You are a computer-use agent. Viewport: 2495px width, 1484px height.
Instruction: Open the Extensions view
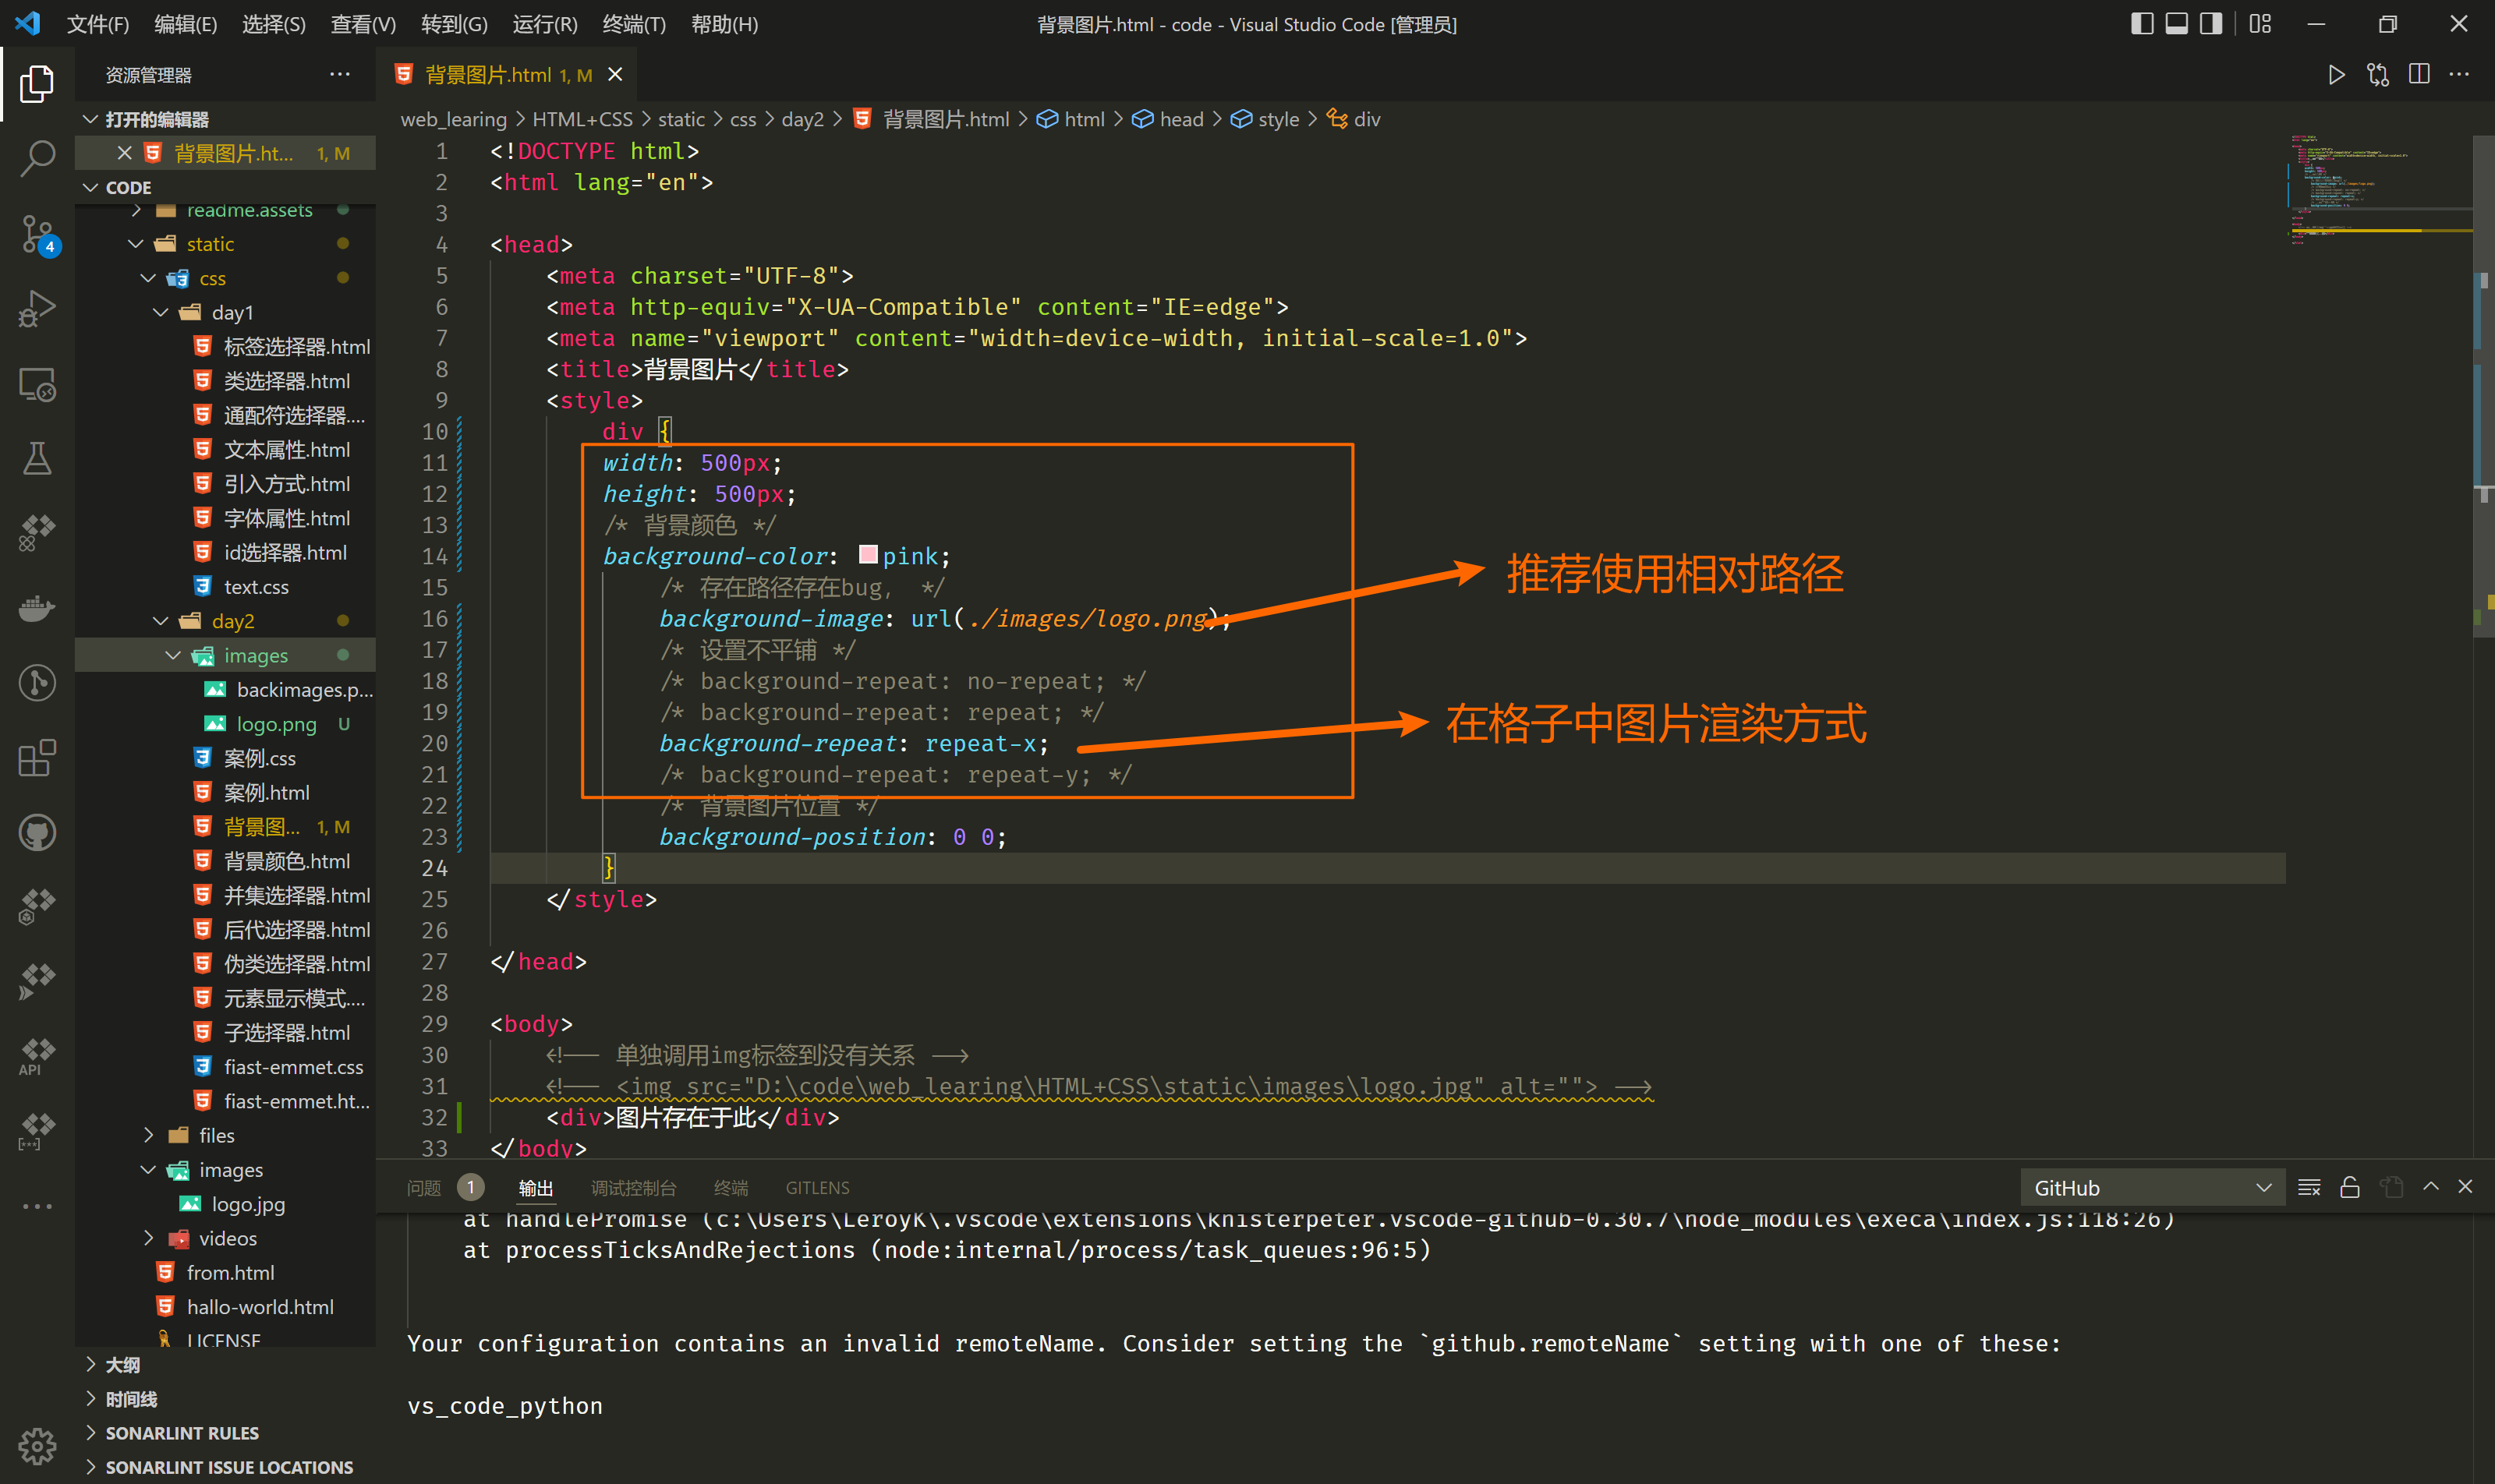click(x=37, y=758)
